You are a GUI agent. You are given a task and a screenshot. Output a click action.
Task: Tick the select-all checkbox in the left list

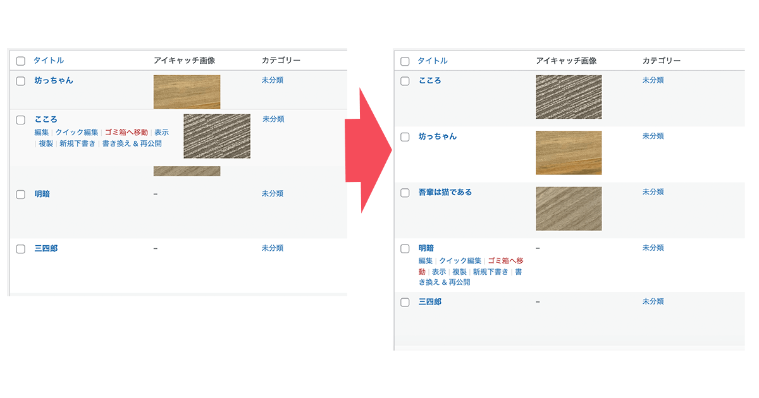(20, 61)
